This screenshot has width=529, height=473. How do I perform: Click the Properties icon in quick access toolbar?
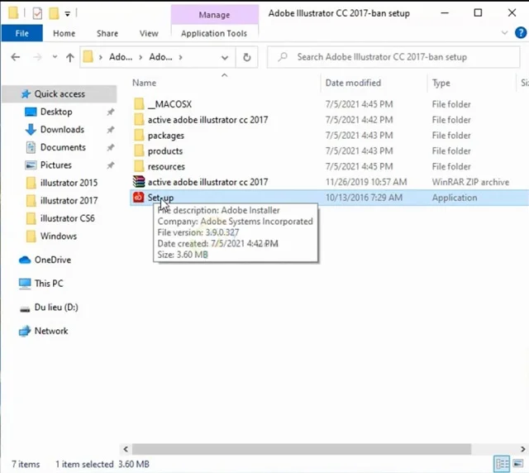[x=37, y=13]
